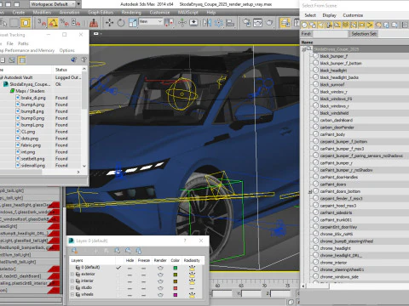Select the Move tool in main toolbar
Viewport: 409px width, 306px height.
click(x=109, y=23)
